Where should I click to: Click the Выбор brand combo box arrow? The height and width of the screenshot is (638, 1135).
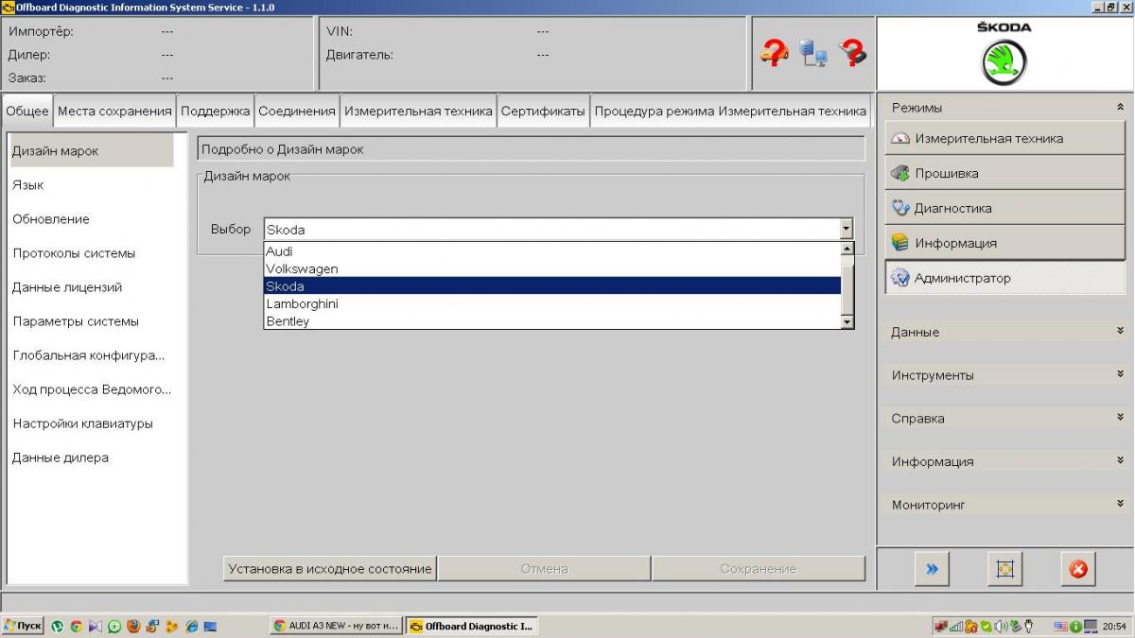click(x=846, y=229)
